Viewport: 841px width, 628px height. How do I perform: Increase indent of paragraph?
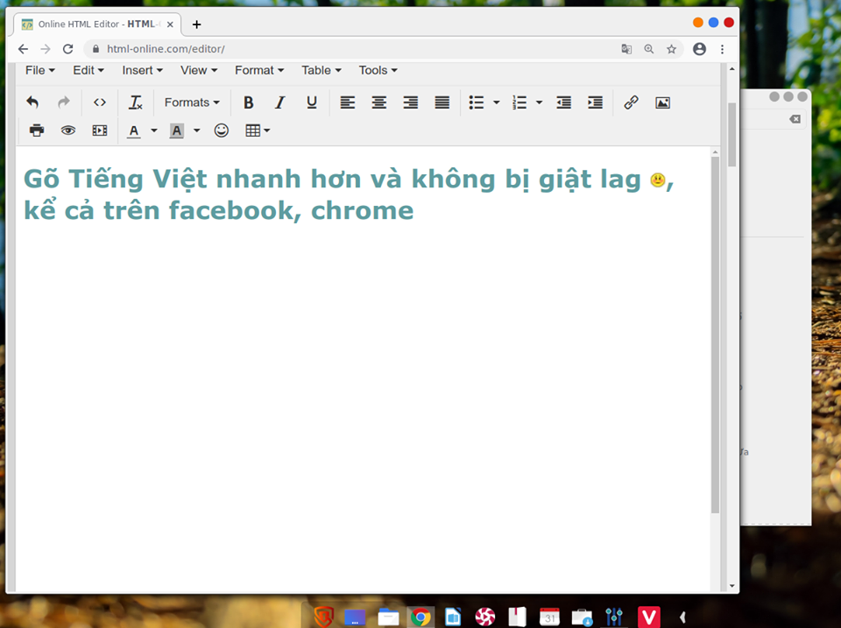pos(596,102)
